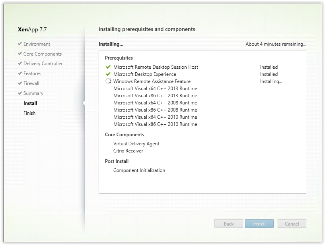
Task: Select Microsoft Visual x86 C++ 2013 Runtime
Action: (x=155, y=96)
